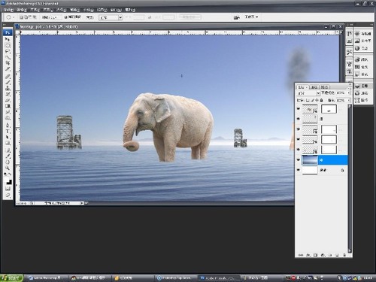Image resolution: width=376 pixels, height=282 pixels.
Task: Create a new layer from Layers panel
Action: coord(337,255)
